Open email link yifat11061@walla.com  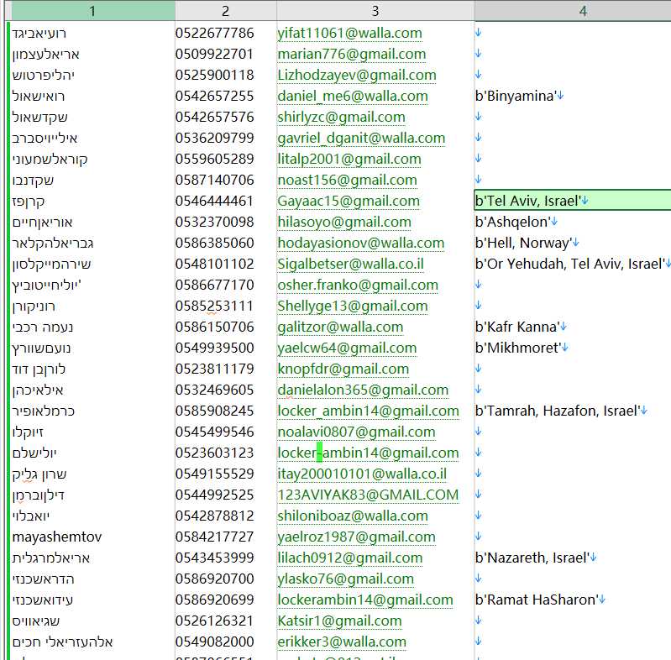[349, 33]
